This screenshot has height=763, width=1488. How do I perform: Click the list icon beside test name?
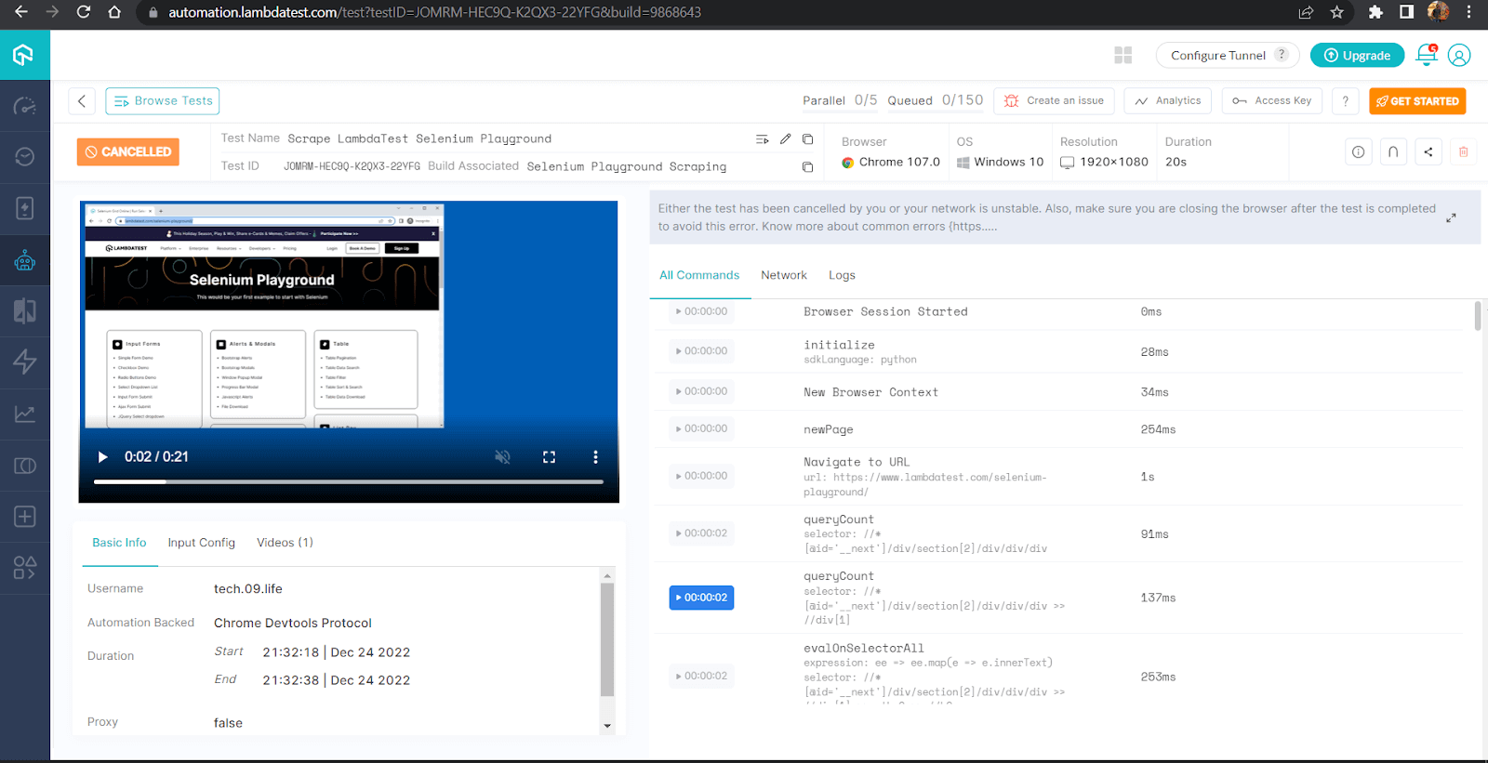[762, 139]
